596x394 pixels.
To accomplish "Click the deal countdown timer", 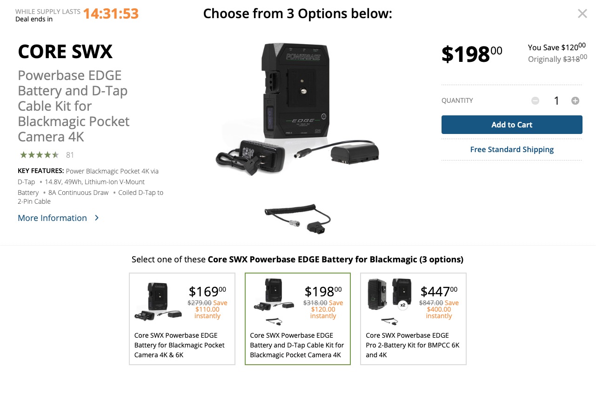I will click(x=111, y=14).
